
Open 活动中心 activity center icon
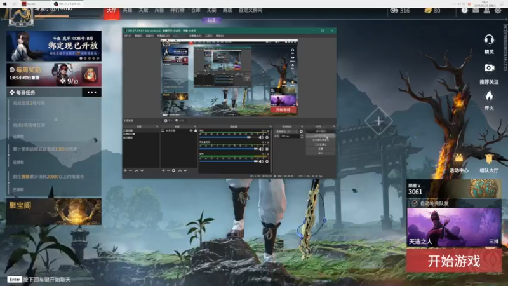458,159
